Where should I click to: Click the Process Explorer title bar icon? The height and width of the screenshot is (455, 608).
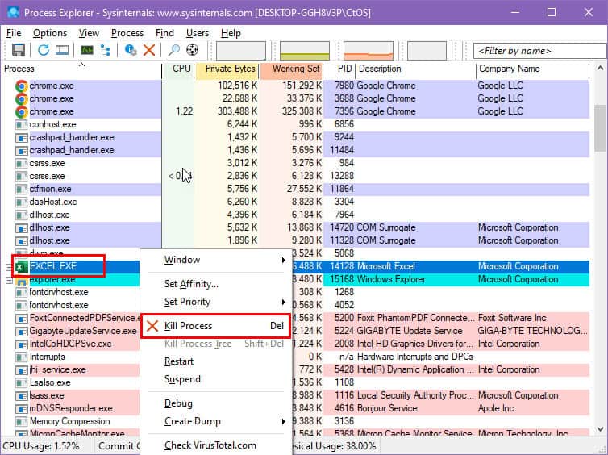tap(13, 12)
